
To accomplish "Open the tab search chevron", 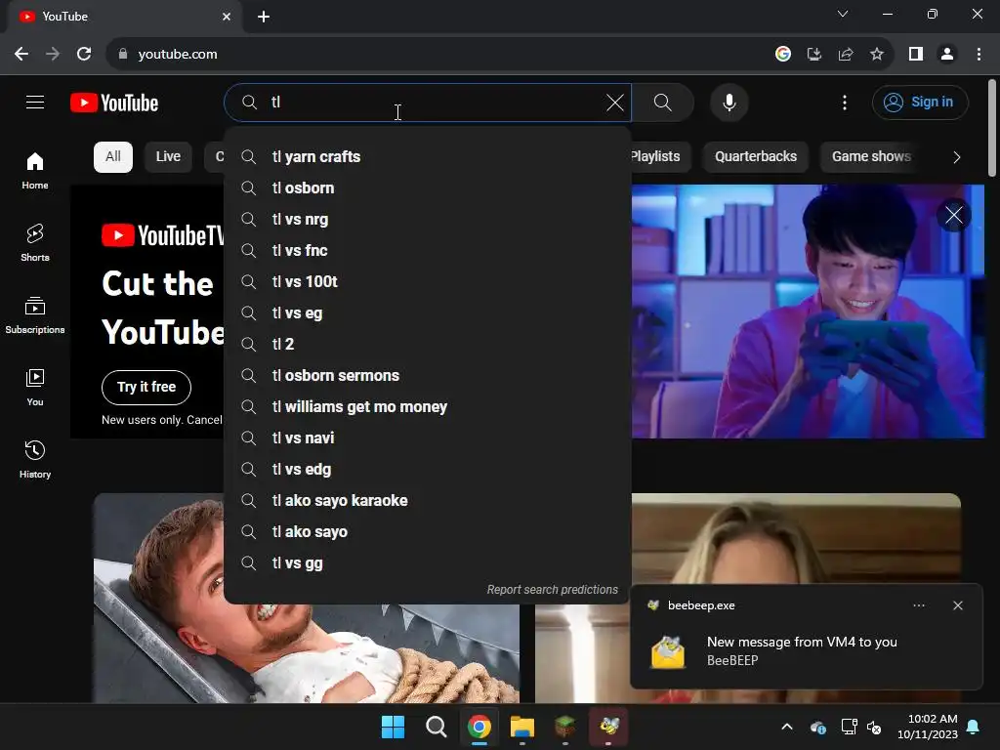I will (x=843, y=14).
